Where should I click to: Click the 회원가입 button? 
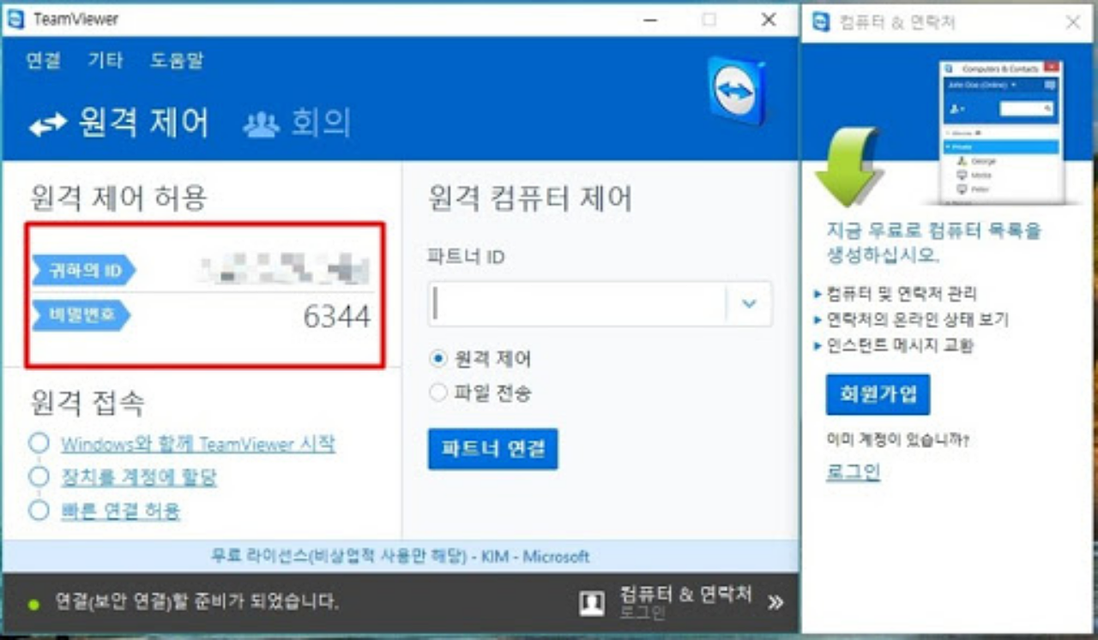pos(878,395)
